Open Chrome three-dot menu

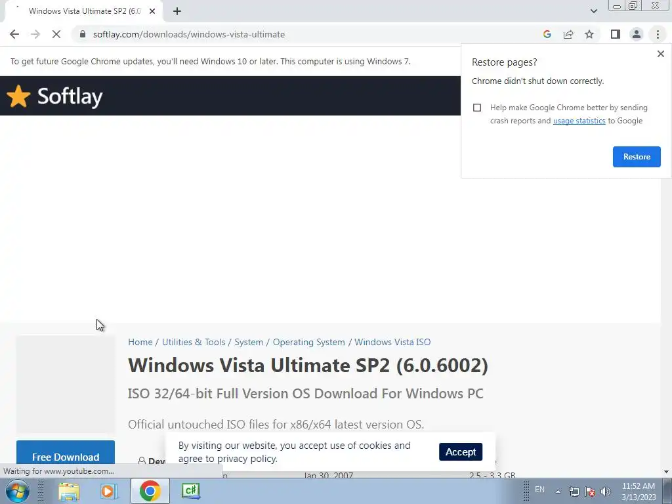tap(658, 34)
